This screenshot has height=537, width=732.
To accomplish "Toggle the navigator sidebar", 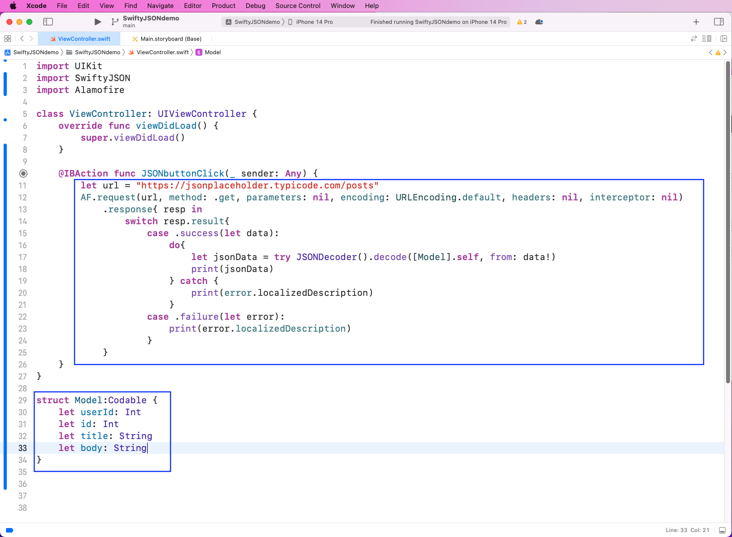I will tap(48, 22).
